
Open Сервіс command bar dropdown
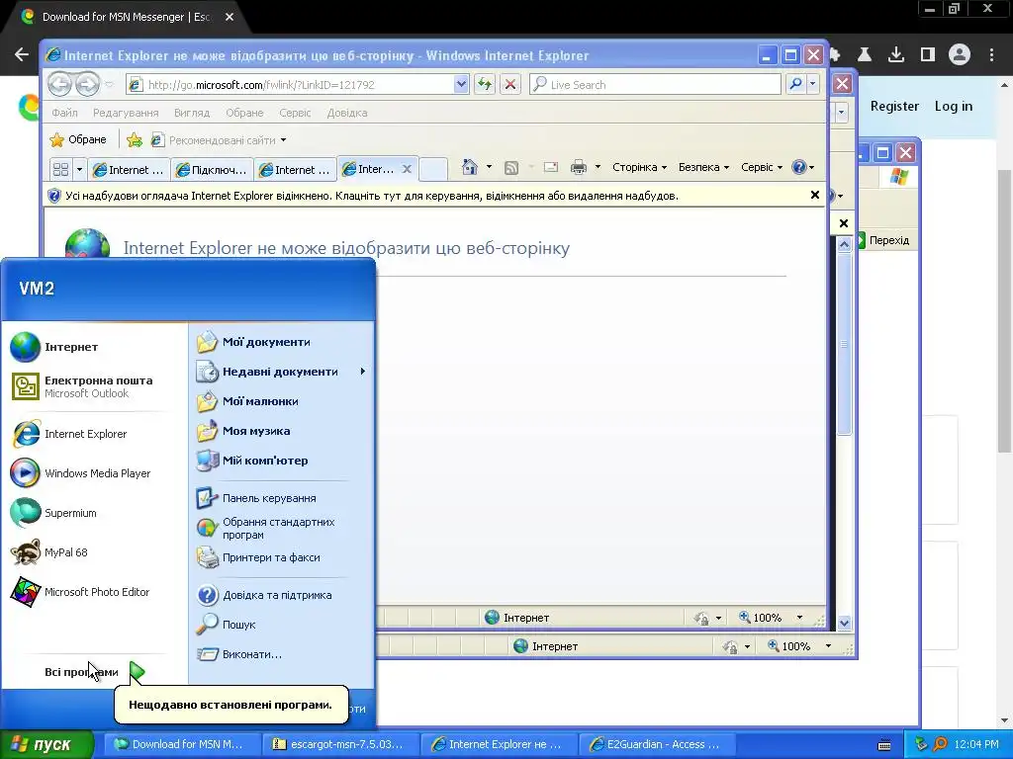click(x=761, y=167)
